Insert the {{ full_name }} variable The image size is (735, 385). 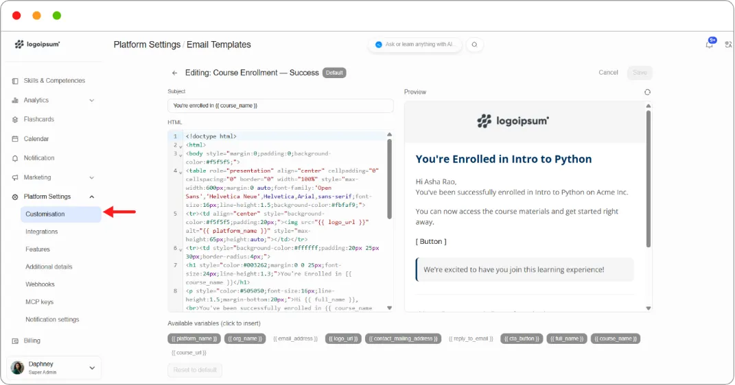(567, 338)
